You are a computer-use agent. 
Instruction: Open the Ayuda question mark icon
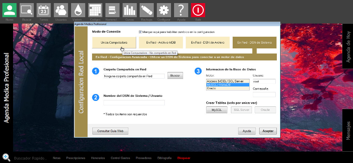(x=181, y=10)
